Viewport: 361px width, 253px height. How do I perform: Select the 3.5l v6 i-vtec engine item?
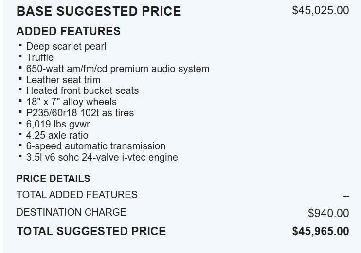coord(102,157)
